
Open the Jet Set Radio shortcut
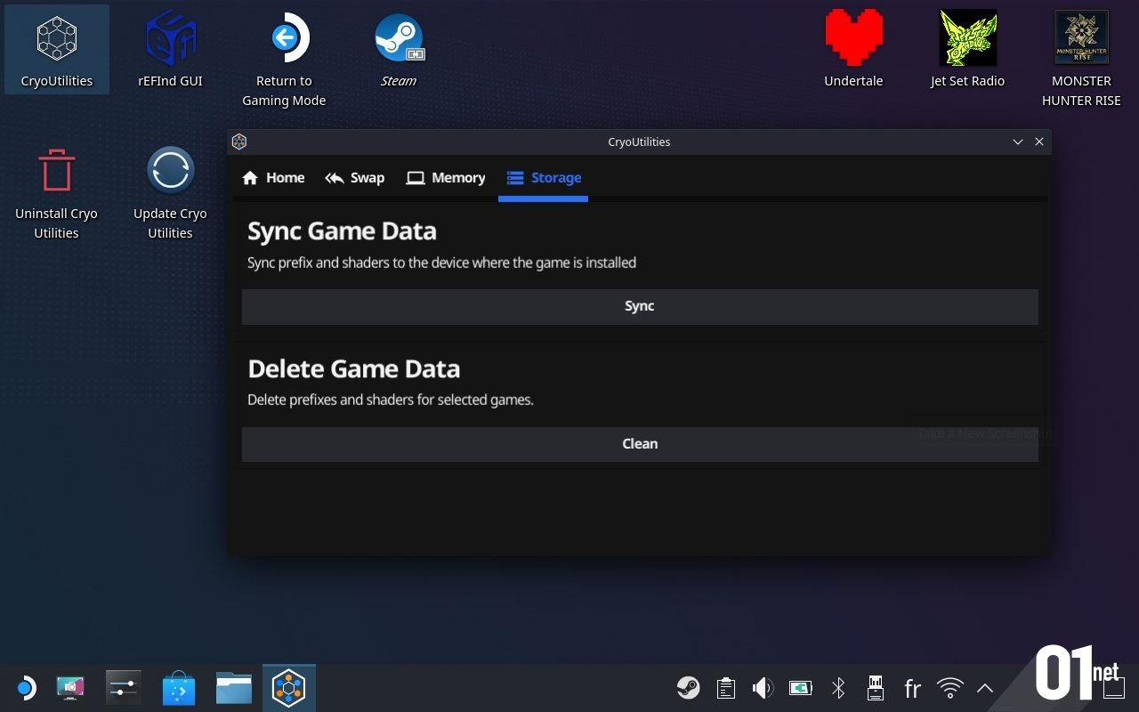[967, 50]
